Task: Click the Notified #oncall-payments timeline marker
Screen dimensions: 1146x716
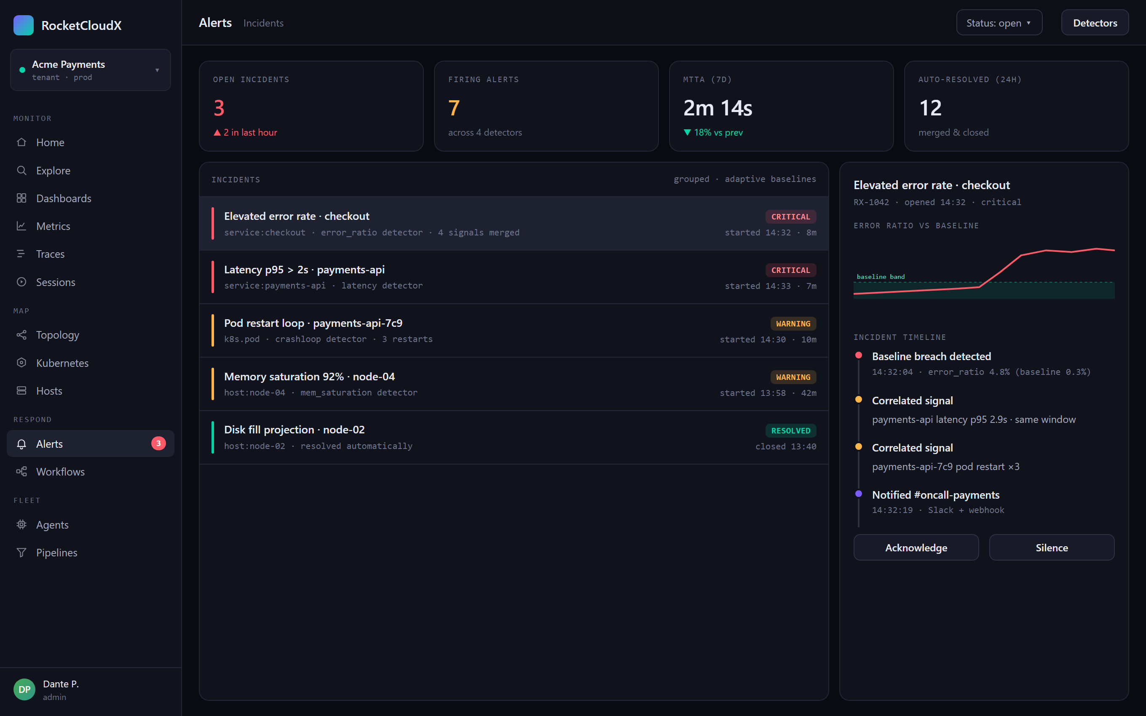Action: [x=859, y=494]
